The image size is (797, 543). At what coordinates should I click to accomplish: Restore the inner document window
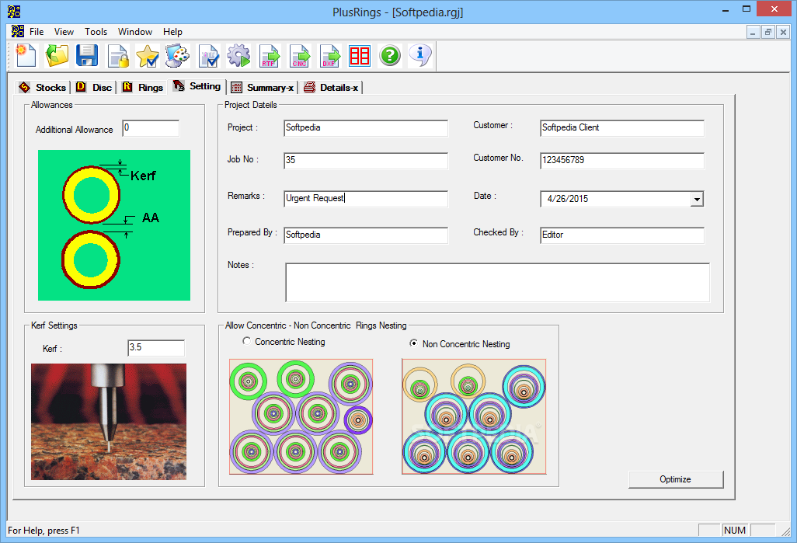coord(768,32)
